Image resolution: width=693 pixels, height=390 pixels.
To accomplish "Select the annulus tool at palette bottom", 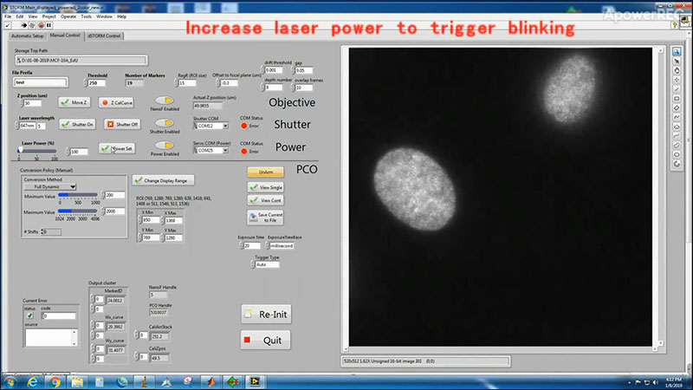I will (677, 164).
